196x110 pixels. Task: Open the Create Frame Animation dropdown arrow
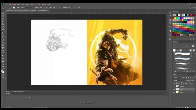coord(93,103)
